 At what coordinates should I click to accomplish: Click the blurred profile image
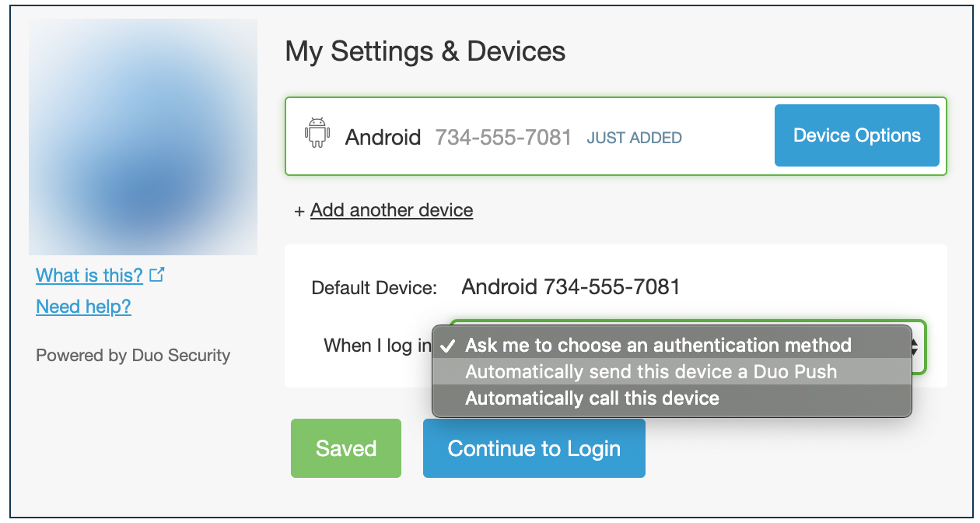tap(143, 136)
